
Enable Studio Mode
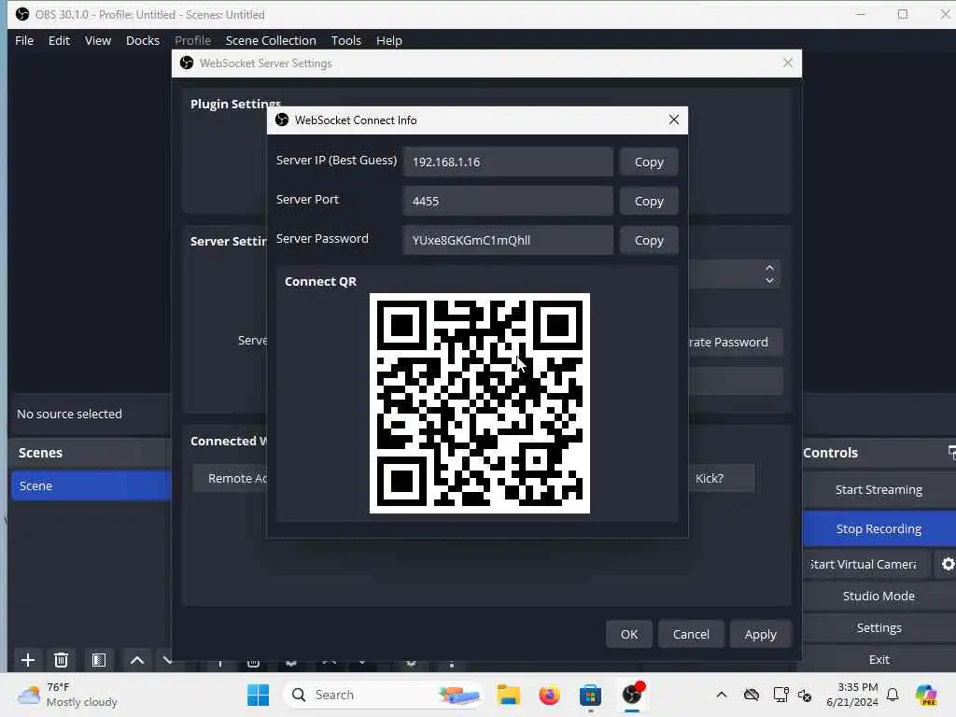879,596
